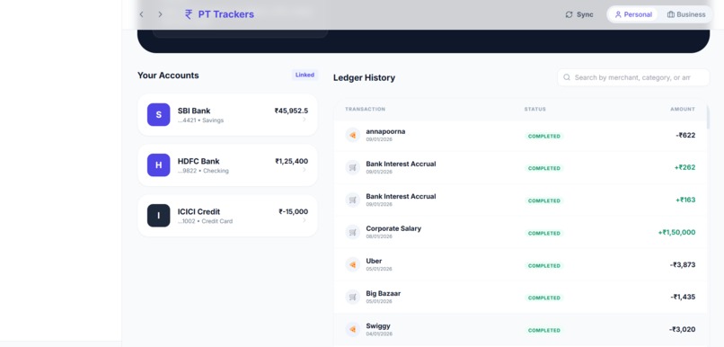Click the ₹262 interest row cart icon
The width and height of the screenshot is (724, 347).
point(353,167)
